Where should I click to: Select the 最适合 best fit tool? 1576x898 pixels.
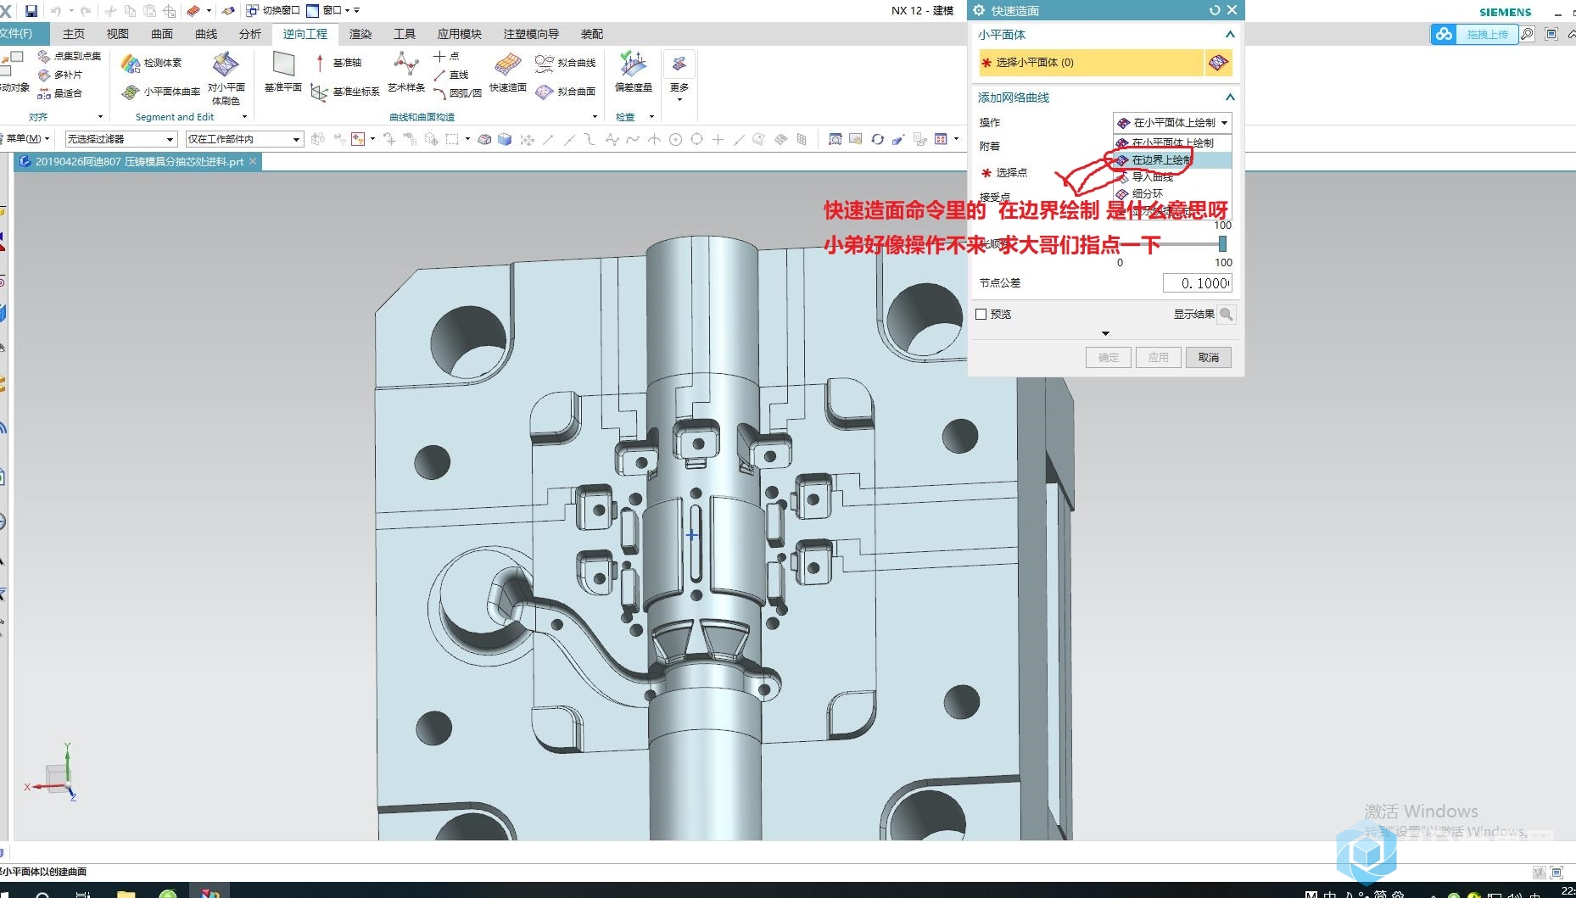[x=61, y=93]
